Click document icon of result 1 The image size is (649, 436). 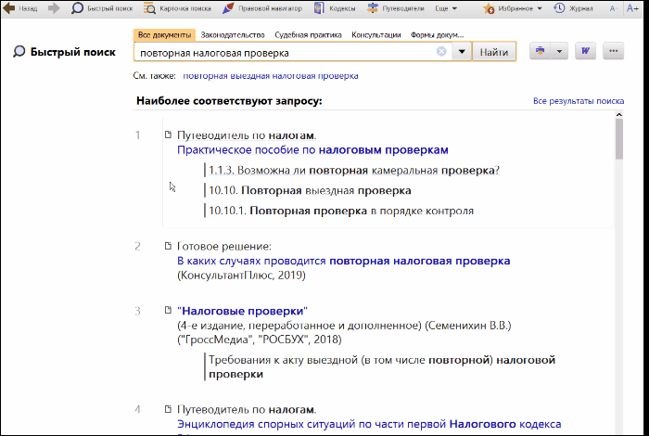168,135
